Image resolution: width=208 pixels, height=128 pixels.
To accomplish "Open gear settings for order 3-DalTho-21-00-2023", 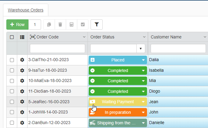I will [22, 60].
